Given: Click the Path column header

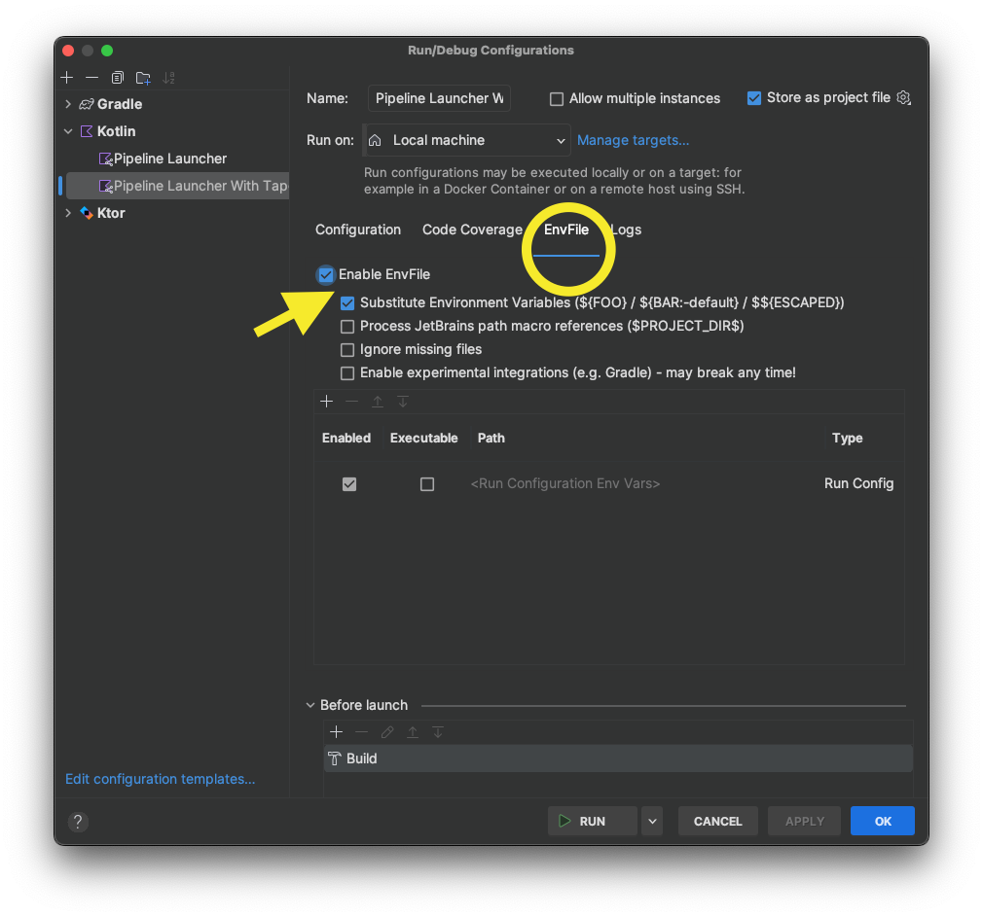Looking at the screenshot, I should click(x=491, y=439).
